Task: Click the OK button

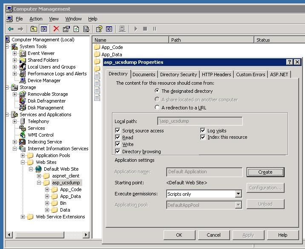Action: (x=179, y=235)
